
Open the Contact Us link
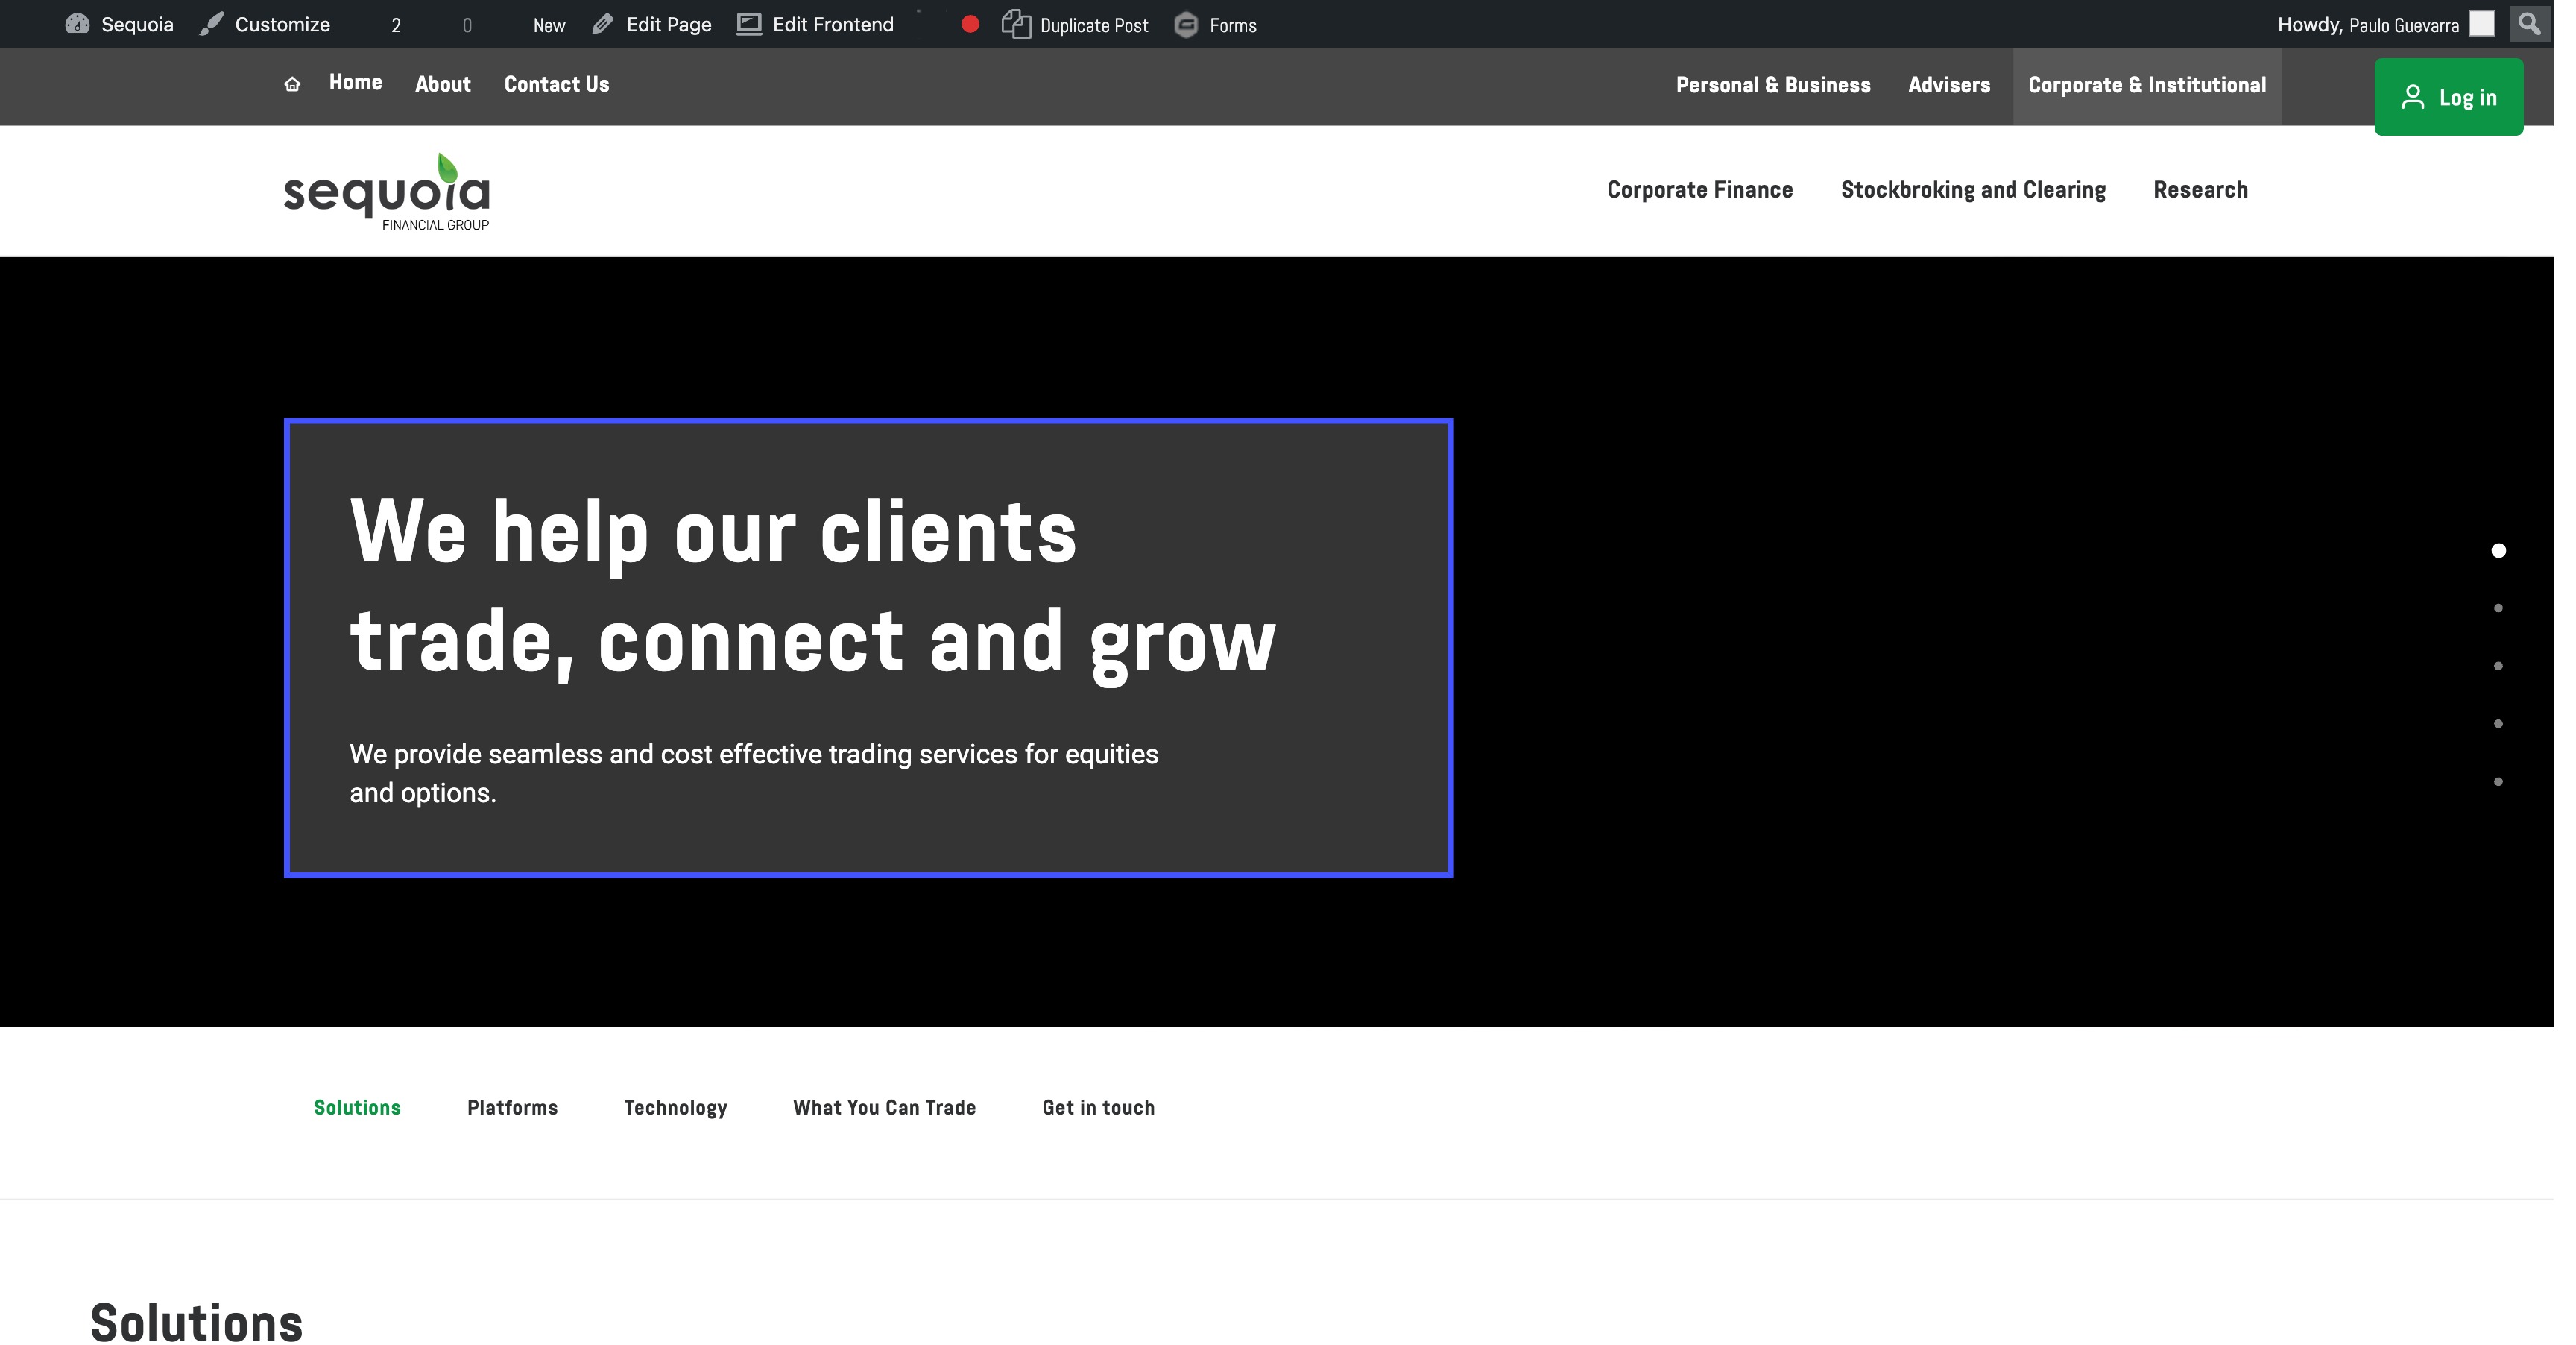(556, 84)
